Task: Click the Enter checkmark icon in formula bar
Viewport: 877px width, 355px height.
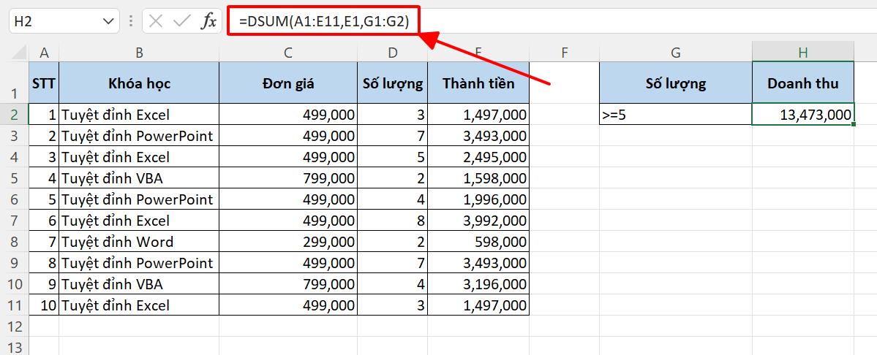Action: [182, 21]
